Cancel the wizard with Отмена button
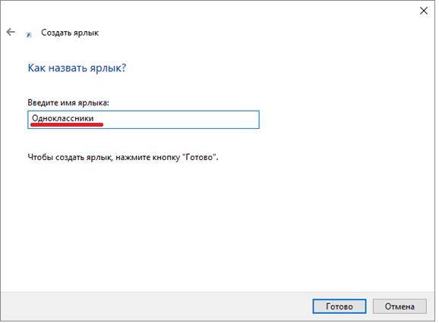The image size is (439, 323). coord(400,306)
